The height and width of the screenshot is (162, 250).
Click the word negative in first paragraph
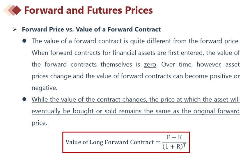tap(44, 88)
